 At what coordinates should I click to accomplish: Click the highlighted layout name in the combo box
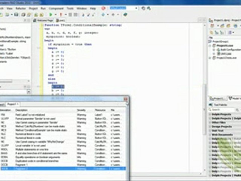[x=118, y=8]
